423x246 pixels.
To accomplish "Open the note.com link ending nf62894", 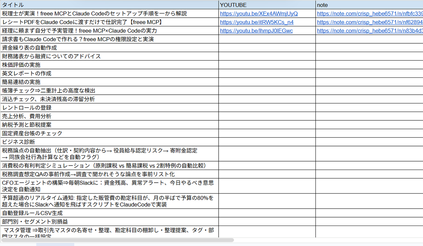I will [x=370, y=22].
